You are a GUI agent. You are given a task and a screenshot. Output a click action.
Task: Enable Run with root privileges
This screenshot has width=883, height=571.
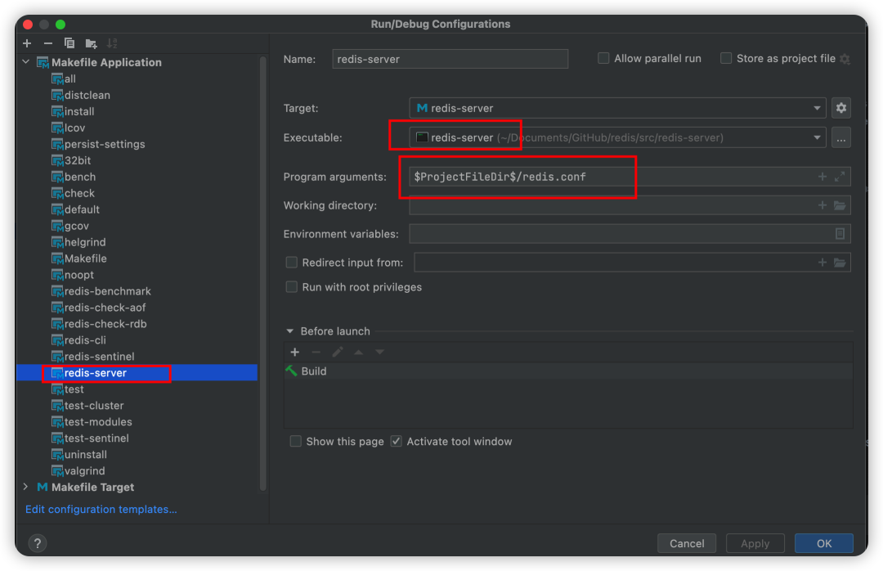click(291, 287)
